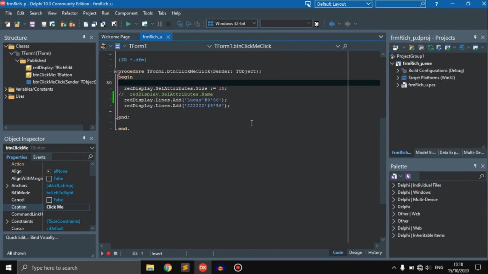Click Toggle Form/Unit toolbar icon
Screen dimensions: 488x274
(x=103, y=24)
